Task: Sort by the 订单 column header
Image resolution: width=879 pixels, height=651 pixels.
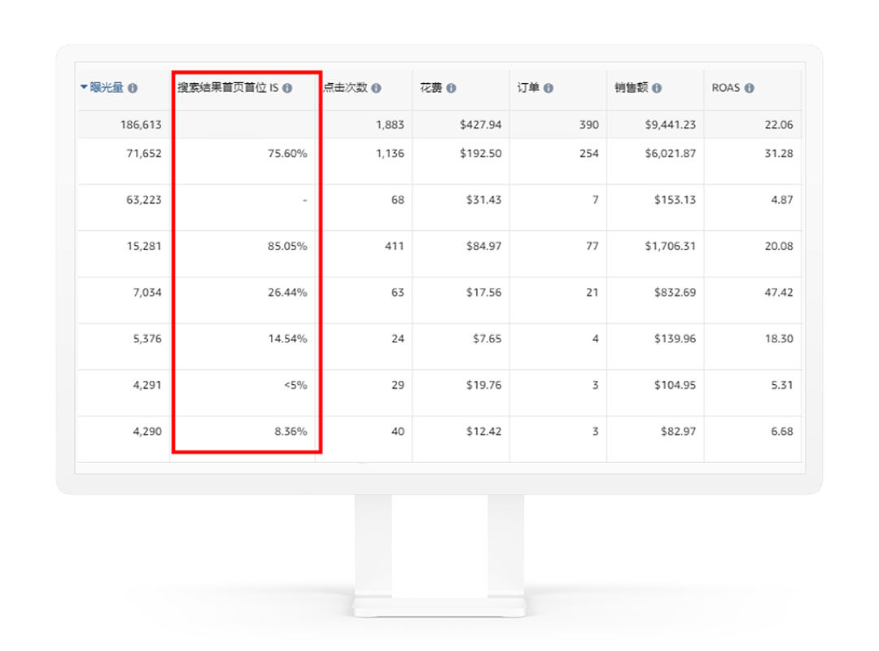Action: click(x=528, y=87)
